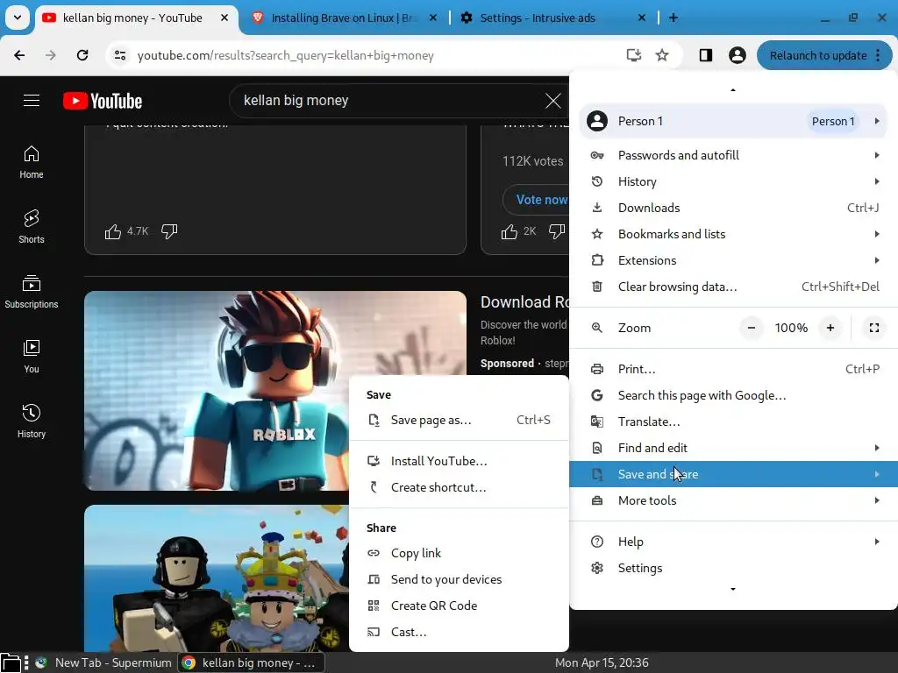Viewport: 898px width, 673px height.
Task: Click the YouTube search input field
Action: pos(389,101)
